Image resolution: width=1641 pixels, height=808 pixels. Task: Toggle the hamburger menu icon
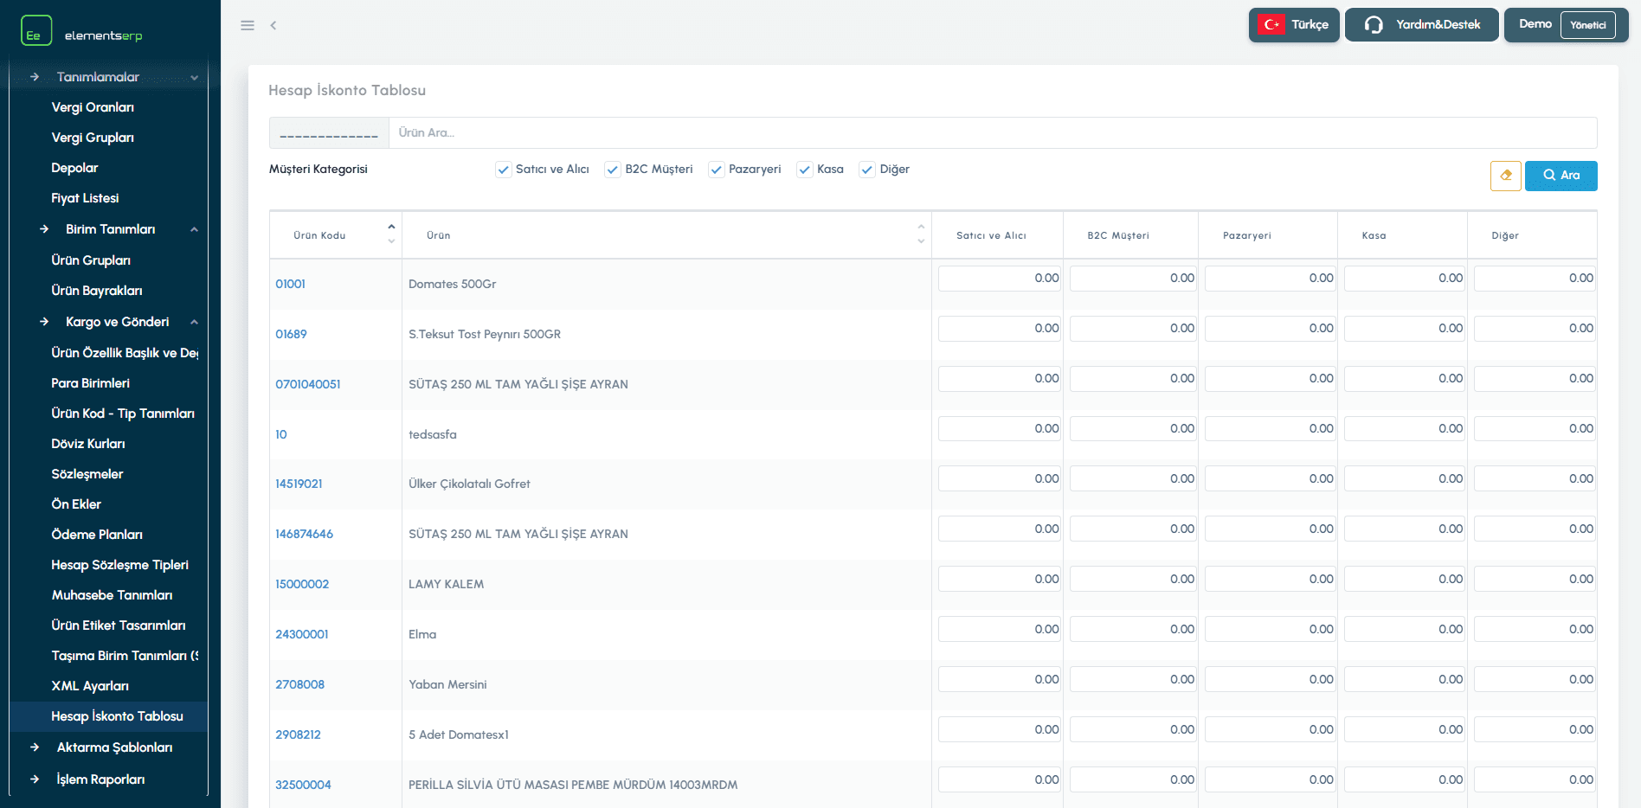coord(248,25)
